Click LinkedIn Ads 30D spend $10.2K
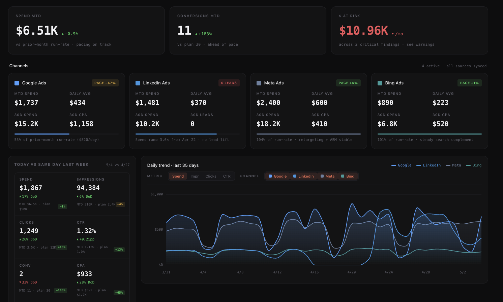 point(147,124)
